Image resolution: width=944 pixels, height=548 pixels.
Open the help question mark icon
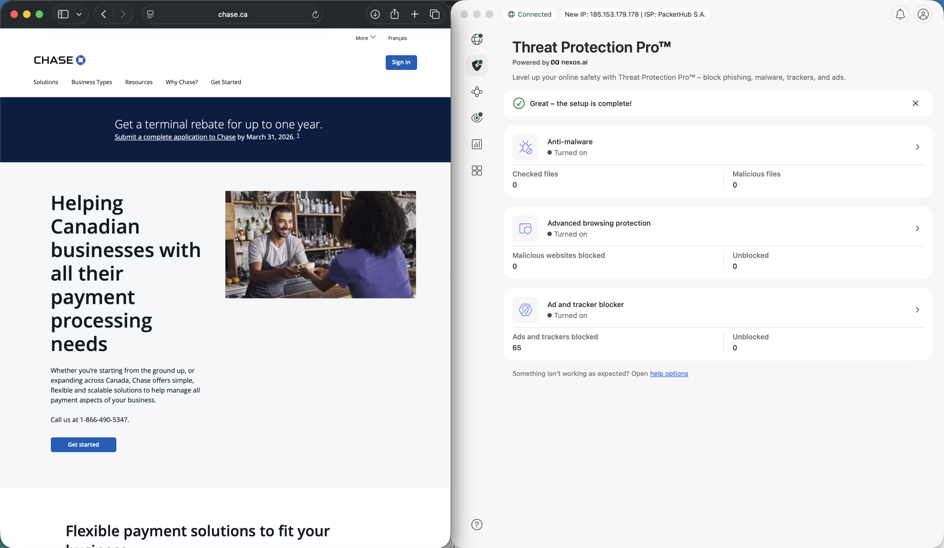click(476, 524)
